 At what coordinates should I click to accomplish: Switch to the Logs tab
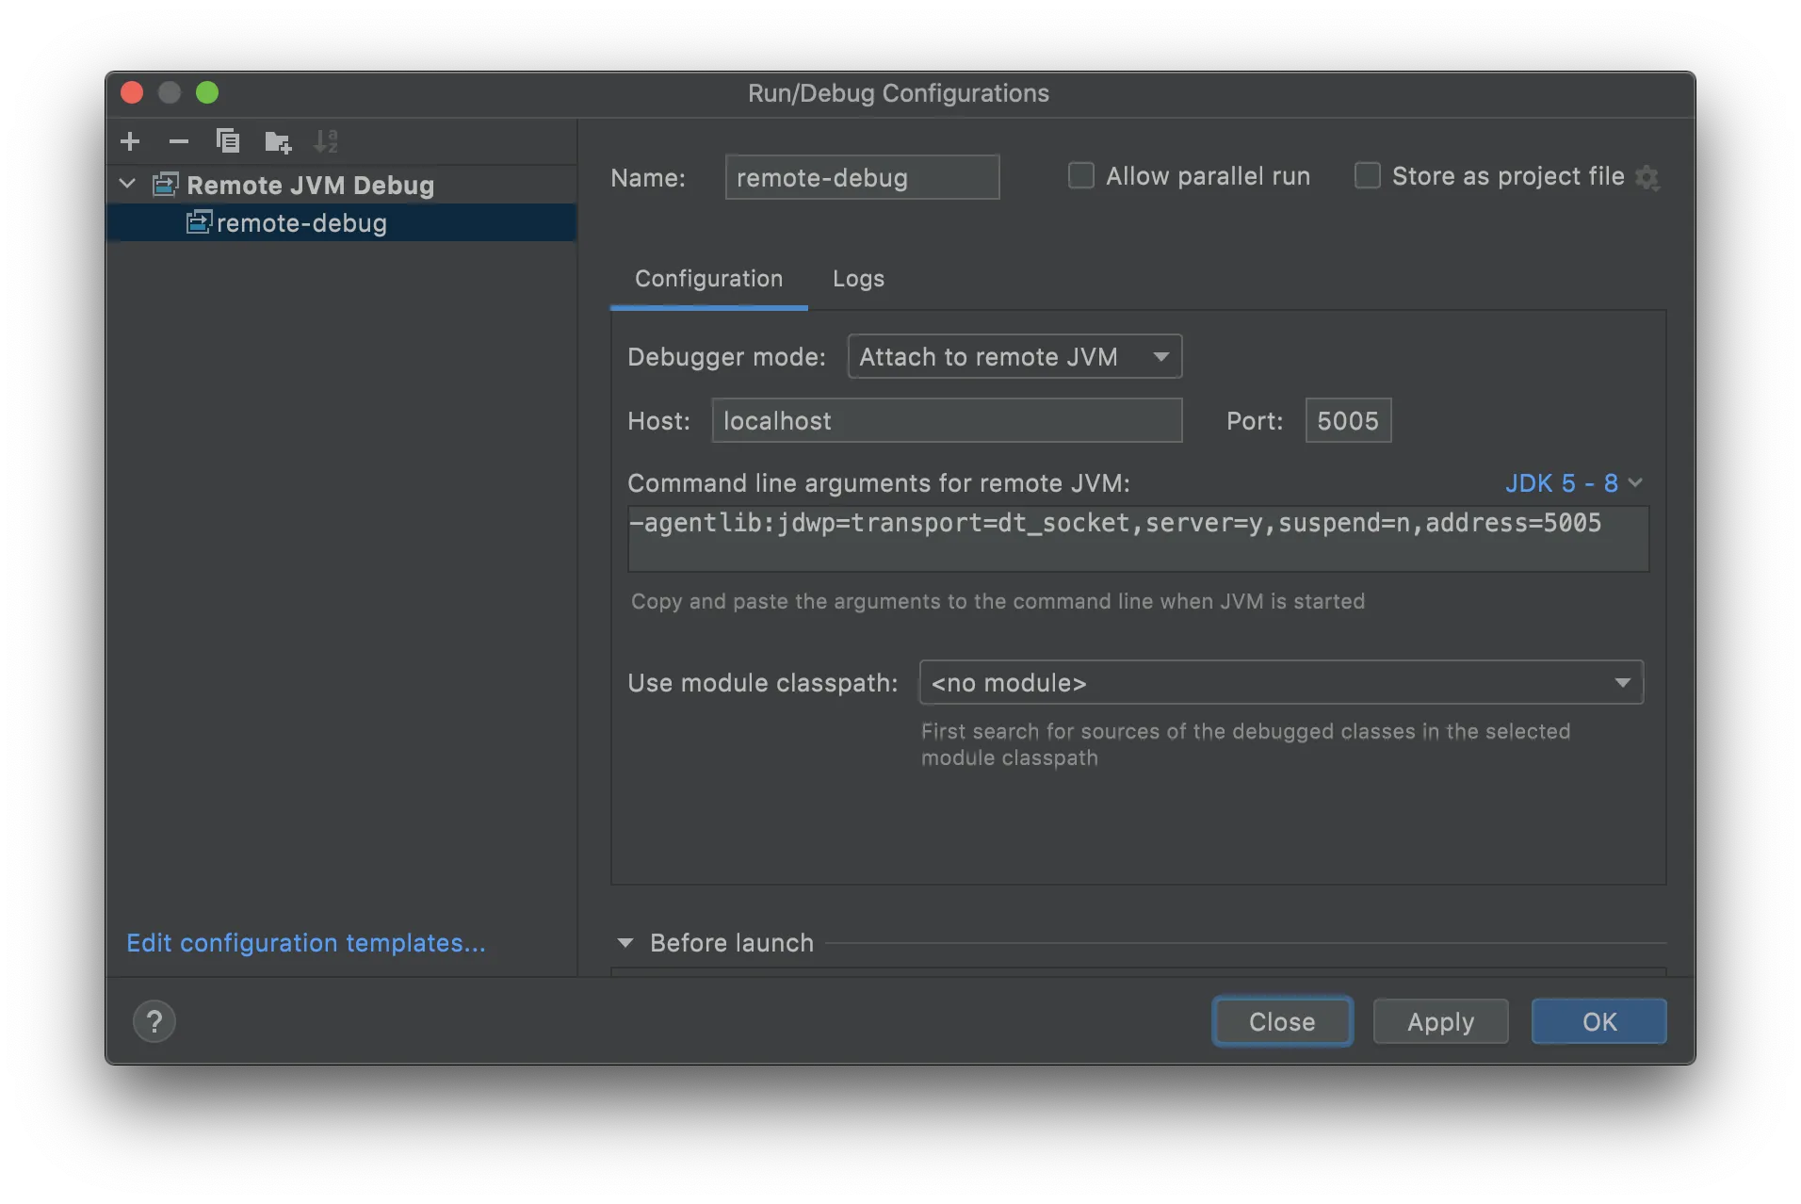858,279
